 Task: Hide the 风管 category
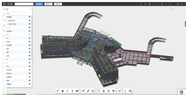click(x=30, y=80)
